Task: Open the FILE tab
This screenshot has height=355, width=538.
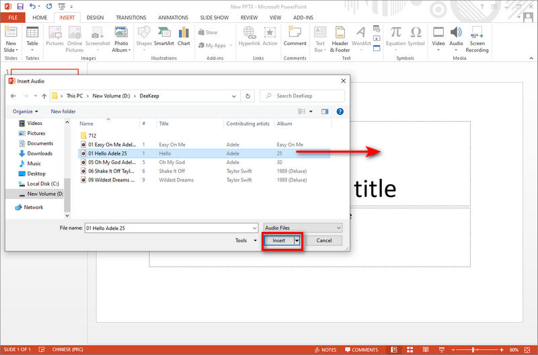Action: [x=13, y=17]
